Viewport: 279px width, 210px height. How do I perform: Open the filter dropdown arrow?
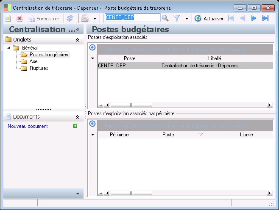click(x=187, y=19)
